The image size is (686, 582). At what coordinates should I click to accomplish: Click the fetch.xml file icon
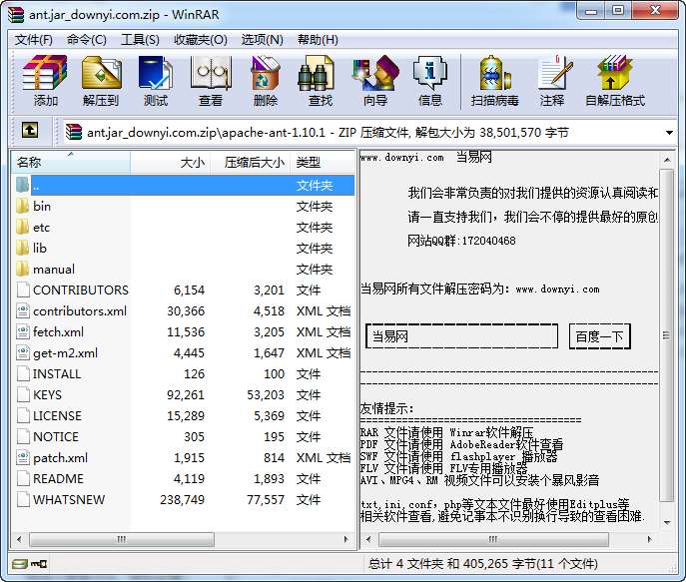23,331
